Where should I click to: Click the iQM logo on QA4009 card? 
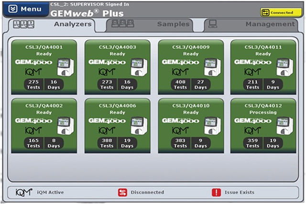point(180,72)
